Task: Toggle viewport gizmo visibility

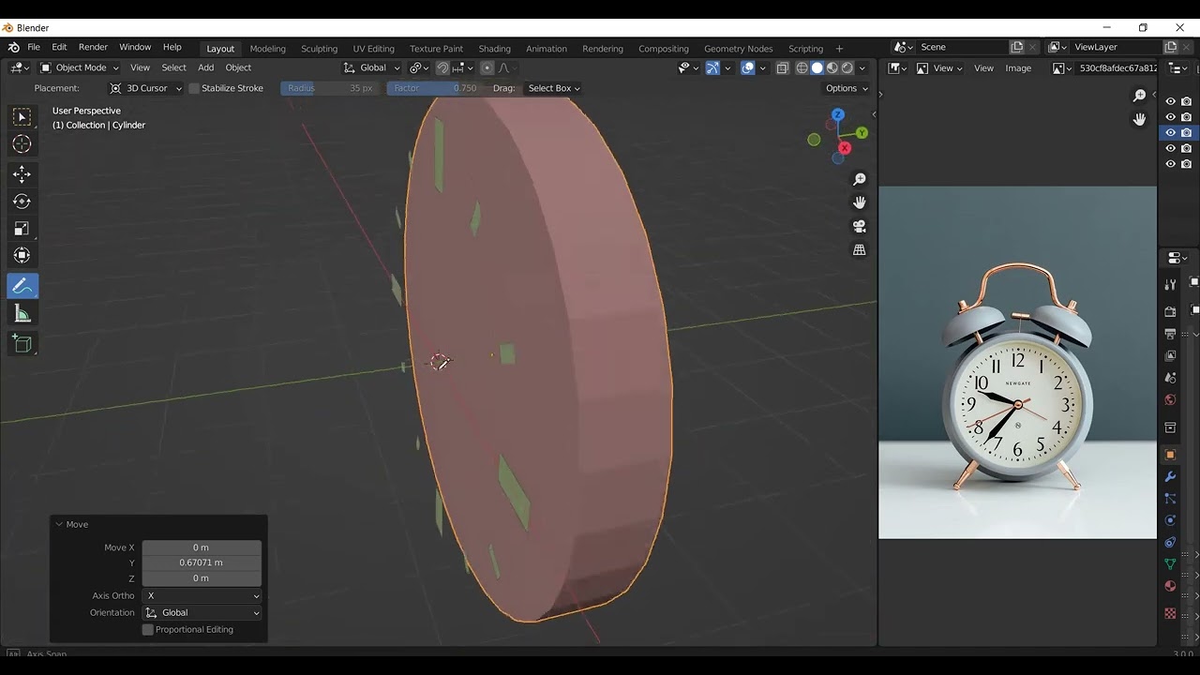Action: (x=712, y=67)
